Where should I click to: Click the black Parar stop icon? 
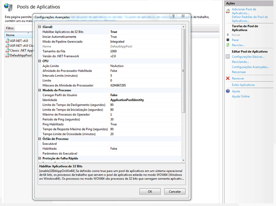[228, 40]
